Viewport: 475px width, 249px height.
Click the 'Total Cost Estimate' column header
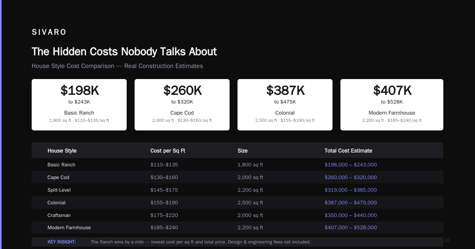coord(348,151)
